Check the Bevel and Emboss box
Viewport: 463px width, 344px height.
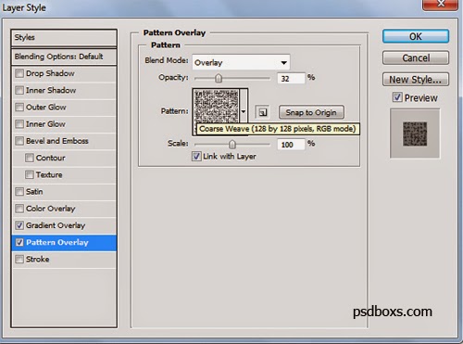point(19,141)
